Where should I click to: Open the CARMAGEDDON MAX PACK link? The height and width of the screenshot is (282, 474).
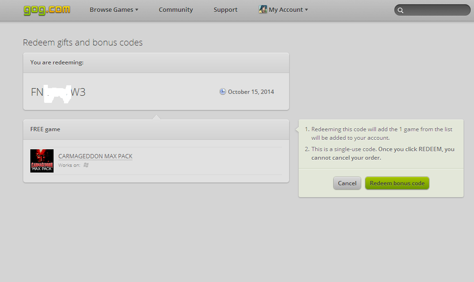(x=95, y=156)
